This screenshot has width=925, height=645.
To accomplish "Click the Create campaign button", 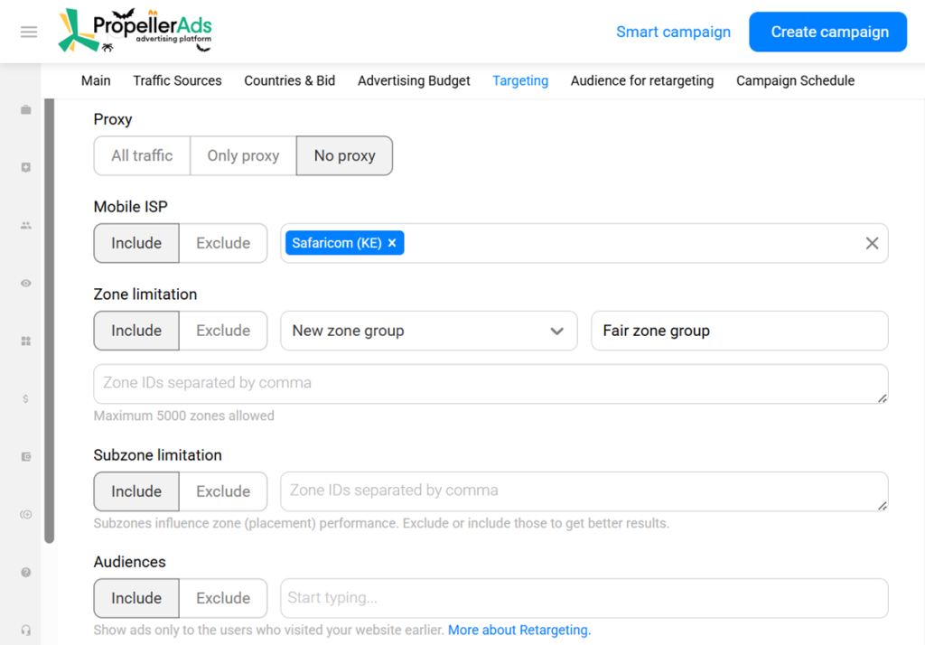I will tap(829, 33).
